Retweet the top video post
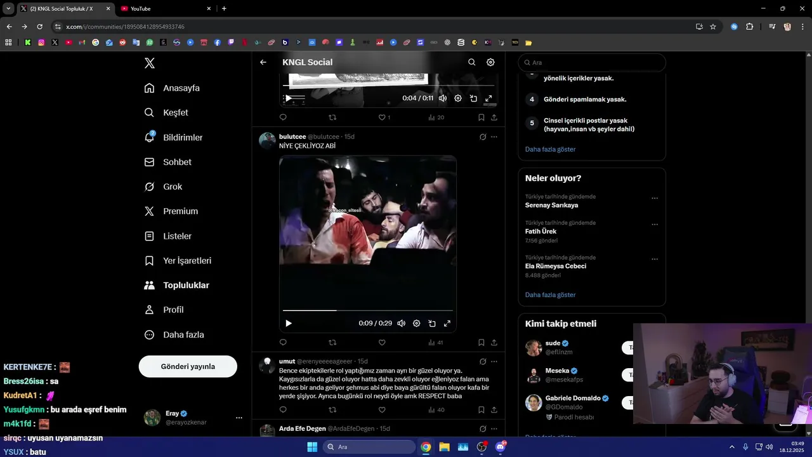The image size is (812, 457). point(332,117)
